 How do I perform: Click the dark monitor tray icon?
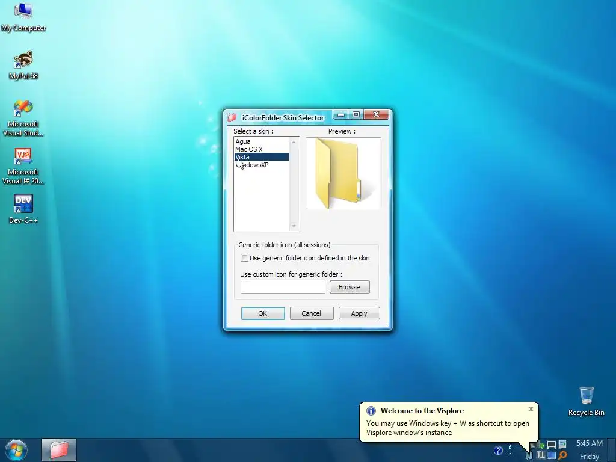[x=552, y=445]
